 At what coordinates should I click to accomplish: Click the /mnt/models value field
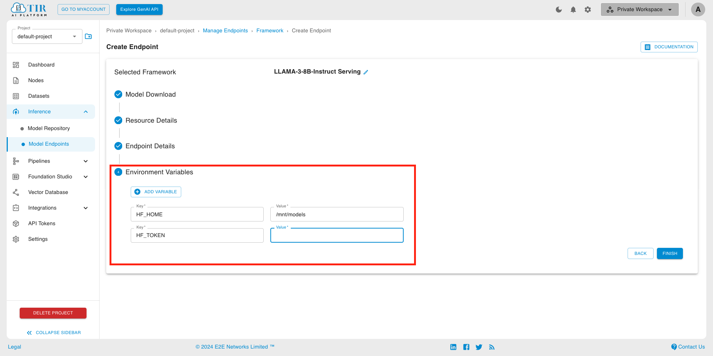pyautogui.click(x=337, y=214)
